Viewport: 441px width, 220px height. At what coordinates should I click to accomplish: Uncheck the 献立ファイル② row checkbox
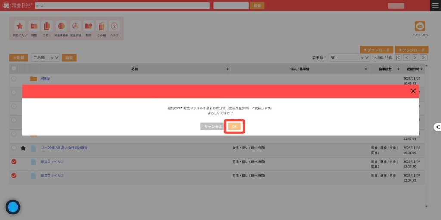14,175
